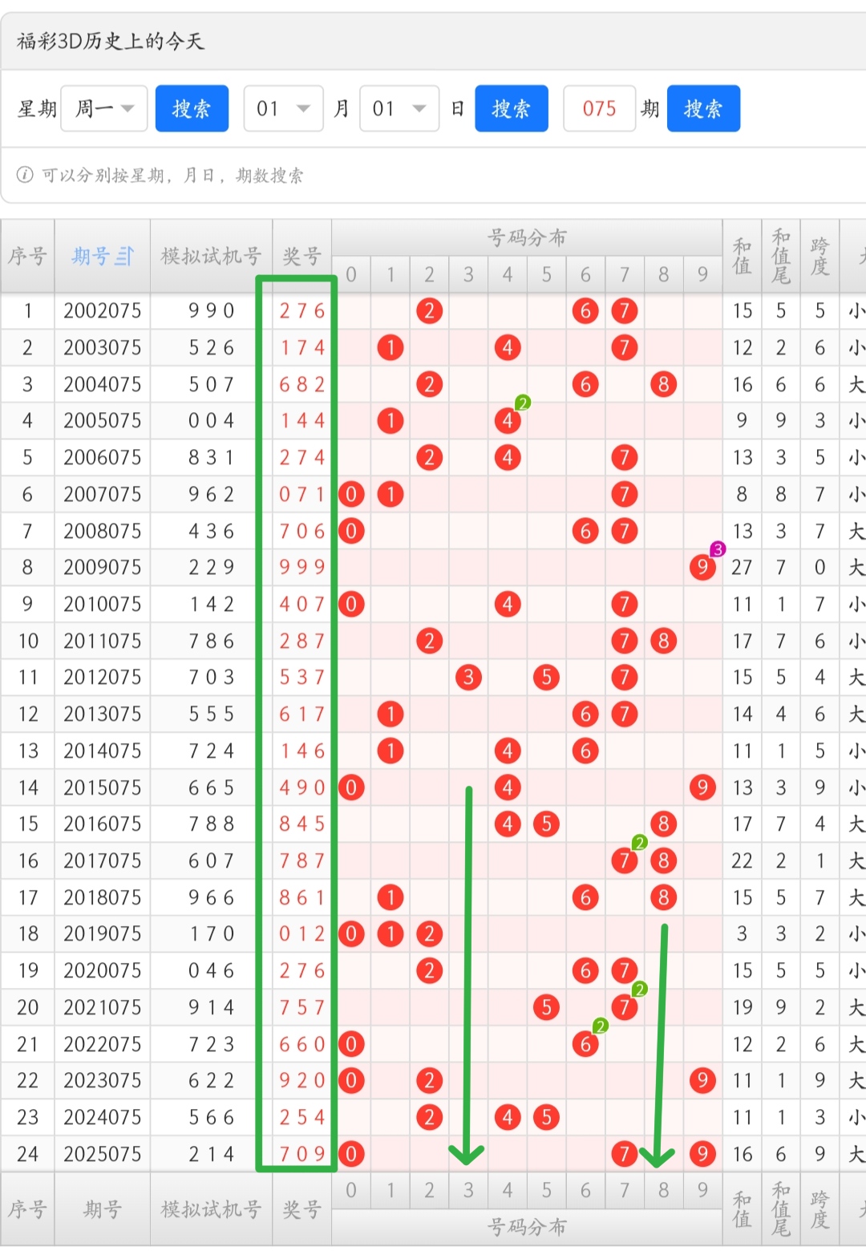Select issue number 2020075

103,970
